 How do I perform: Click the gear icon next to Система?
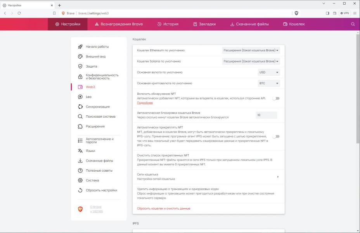80,180
